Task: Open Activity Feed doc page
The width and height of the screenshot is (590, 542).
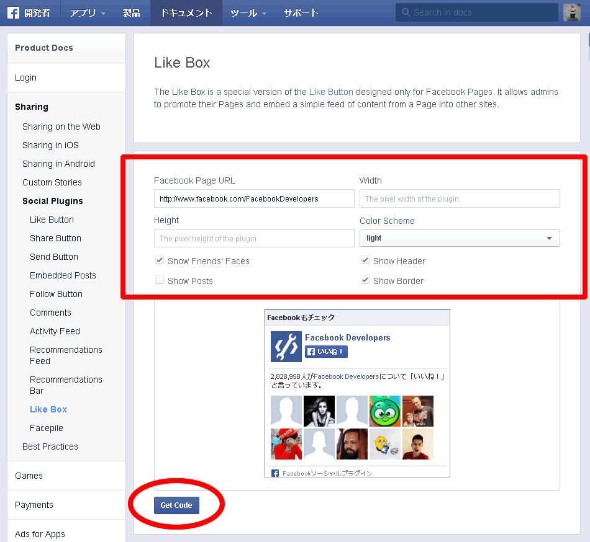Action: (x=55, y=331)
